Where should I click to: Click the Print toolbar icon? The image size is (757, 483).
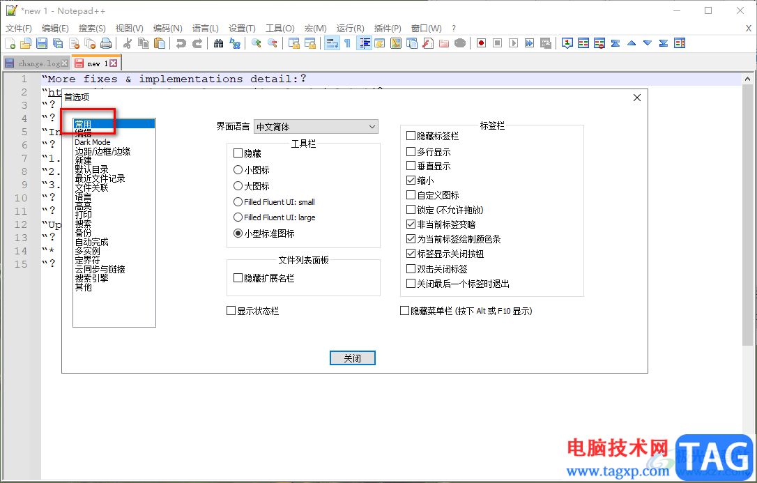pos(106,43)
